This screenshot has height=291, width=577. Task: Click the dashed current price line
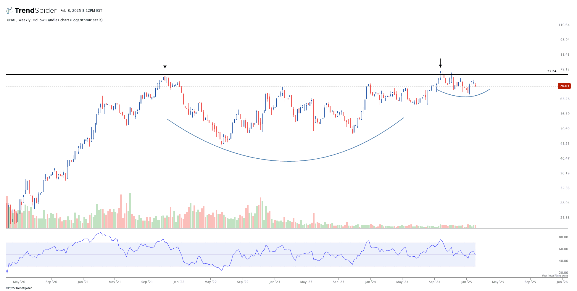click(89, 86)
